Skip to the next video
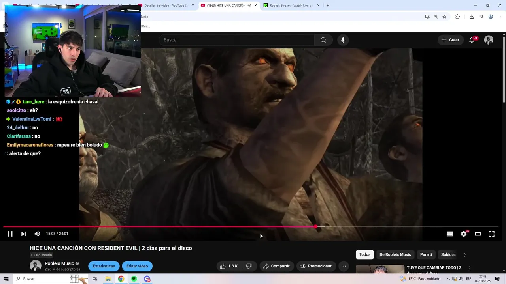The height and width of the screenshot is (284, 506). point(24,234)
